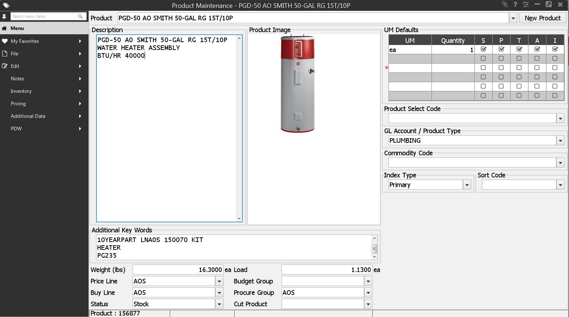Click the pencil icon next to Edit
Viewport: 569px width, 317px height.
(x=5, y=66)
